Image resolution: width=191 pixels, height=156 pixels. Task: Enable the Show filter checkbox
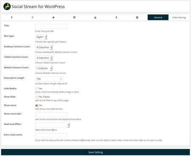coord(37,97)
